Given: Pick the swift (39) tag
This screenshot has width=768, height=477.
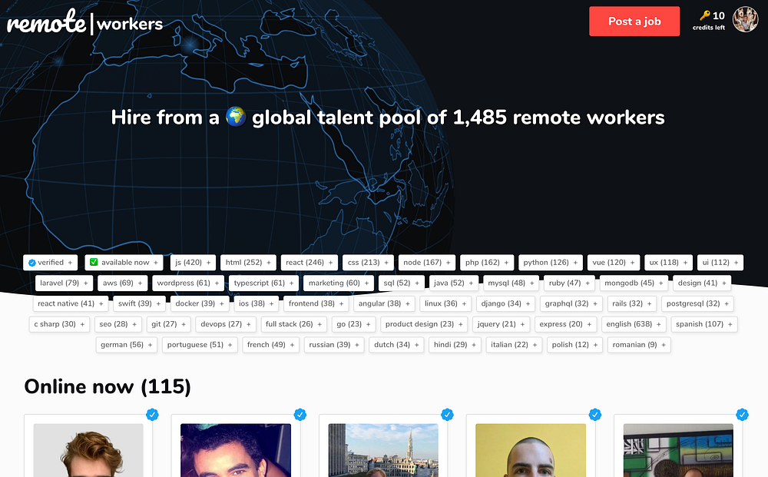Looking at the screenshot, I should (x=139, y=303).
